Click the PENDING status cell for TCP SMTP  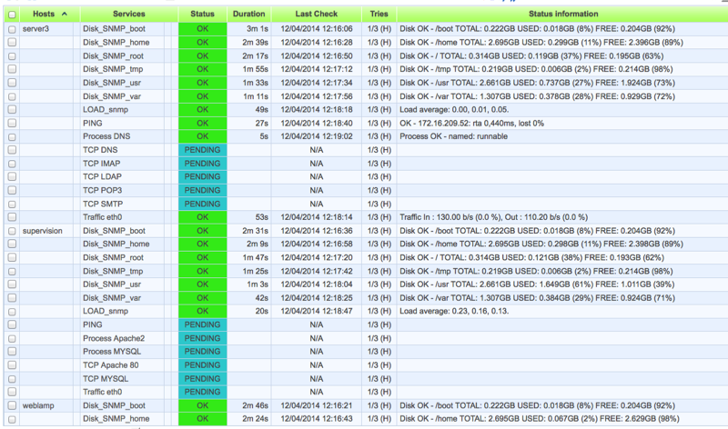[x=202, y=204]
